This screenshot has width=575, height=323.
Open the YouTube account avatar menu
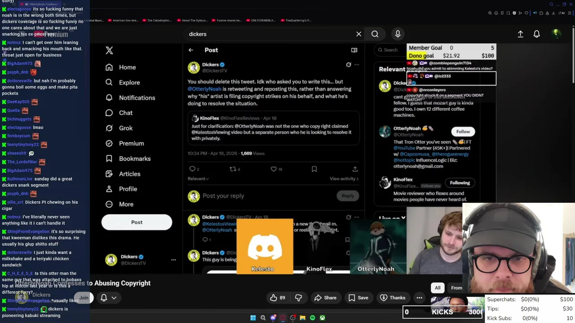556,34
